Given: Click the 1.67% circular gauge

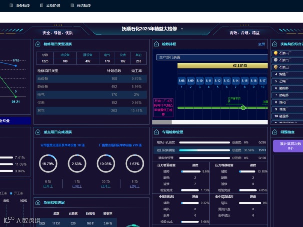Looking at the screenshot, I should (135, 164).
